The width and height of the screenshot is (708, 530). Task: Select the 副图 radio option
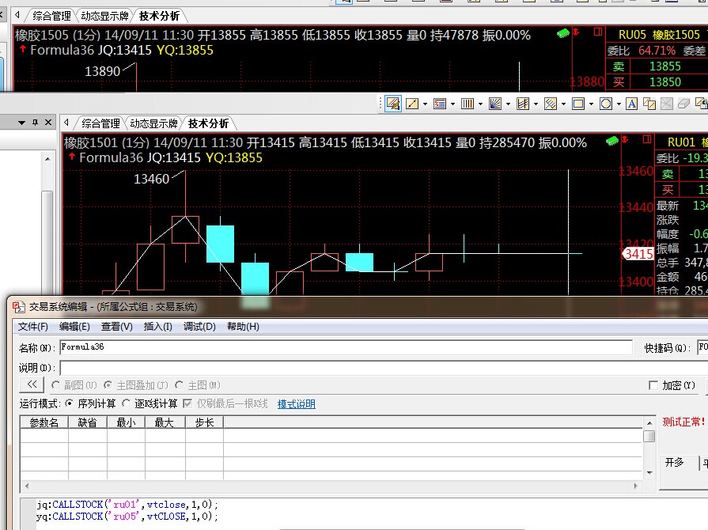pyautogui.click(x=55, y=385)
